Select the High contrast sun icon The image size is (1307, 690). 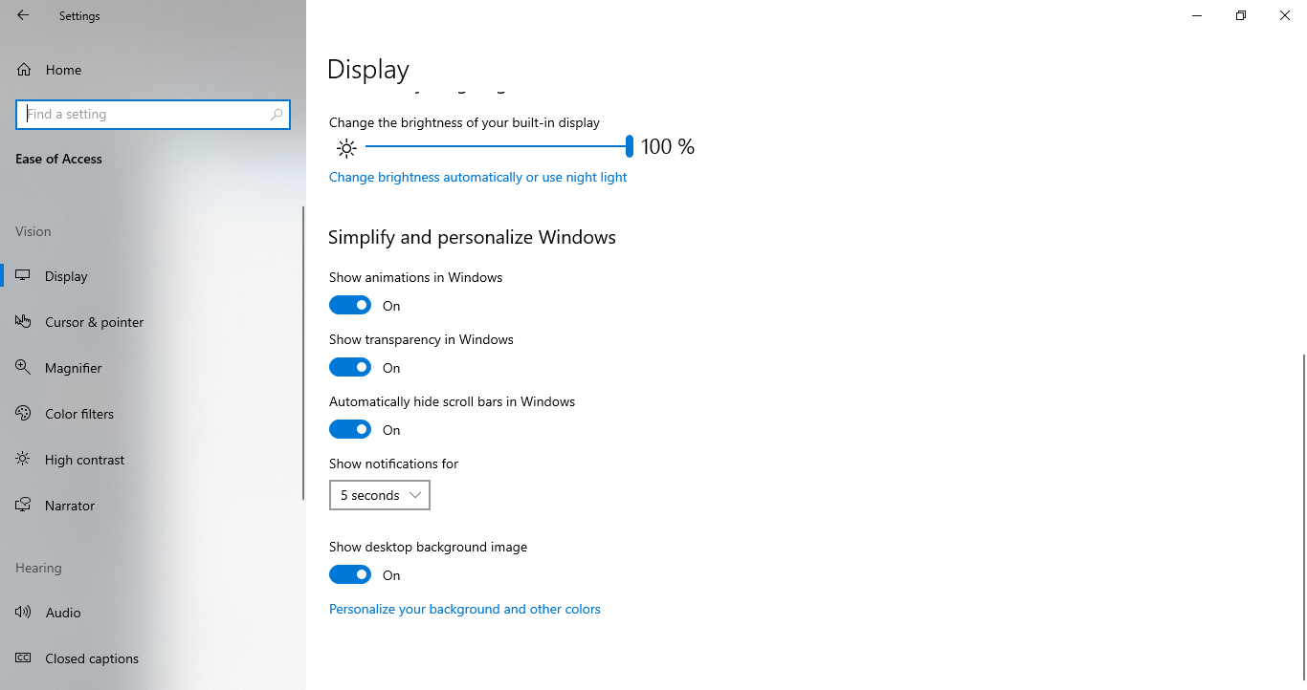24,460
